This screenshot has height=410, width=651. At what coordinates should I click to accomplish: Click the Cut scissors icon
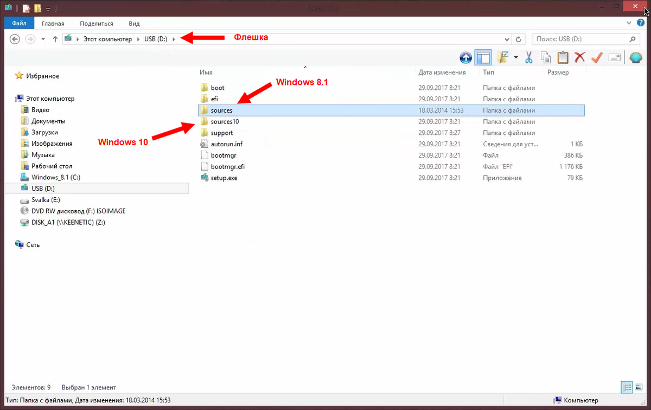pos(529,57)
